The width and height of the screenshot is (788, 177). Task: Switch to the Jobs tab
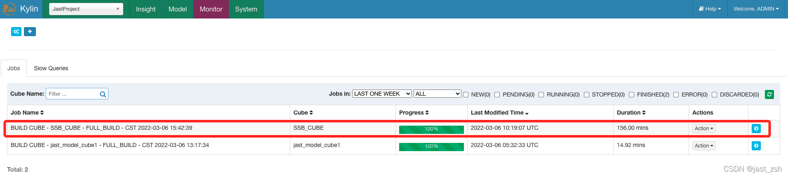[14, 68]
